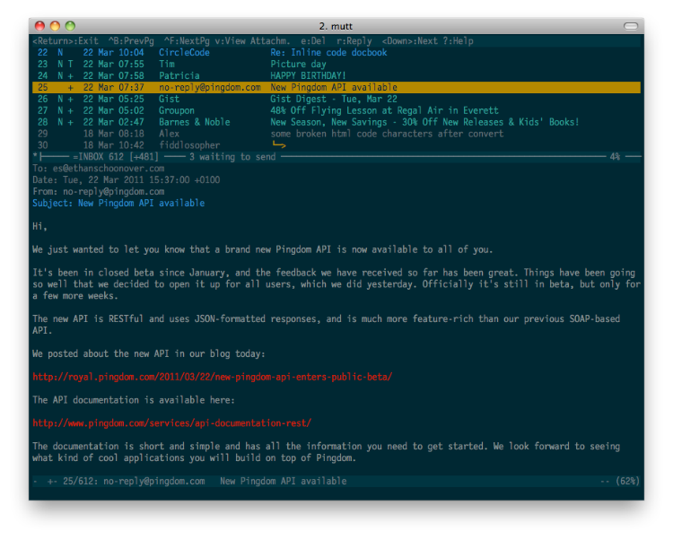Select the fiddlosopher message row 30
Image resolution: width=673 pixels, height=540 pixels.
pyautogui.click(x=336, y=145)
